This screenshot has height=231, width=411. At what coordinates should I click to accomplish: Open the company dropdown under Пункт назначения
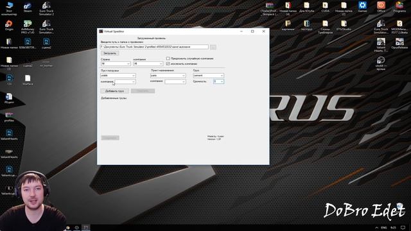[175, 81]
